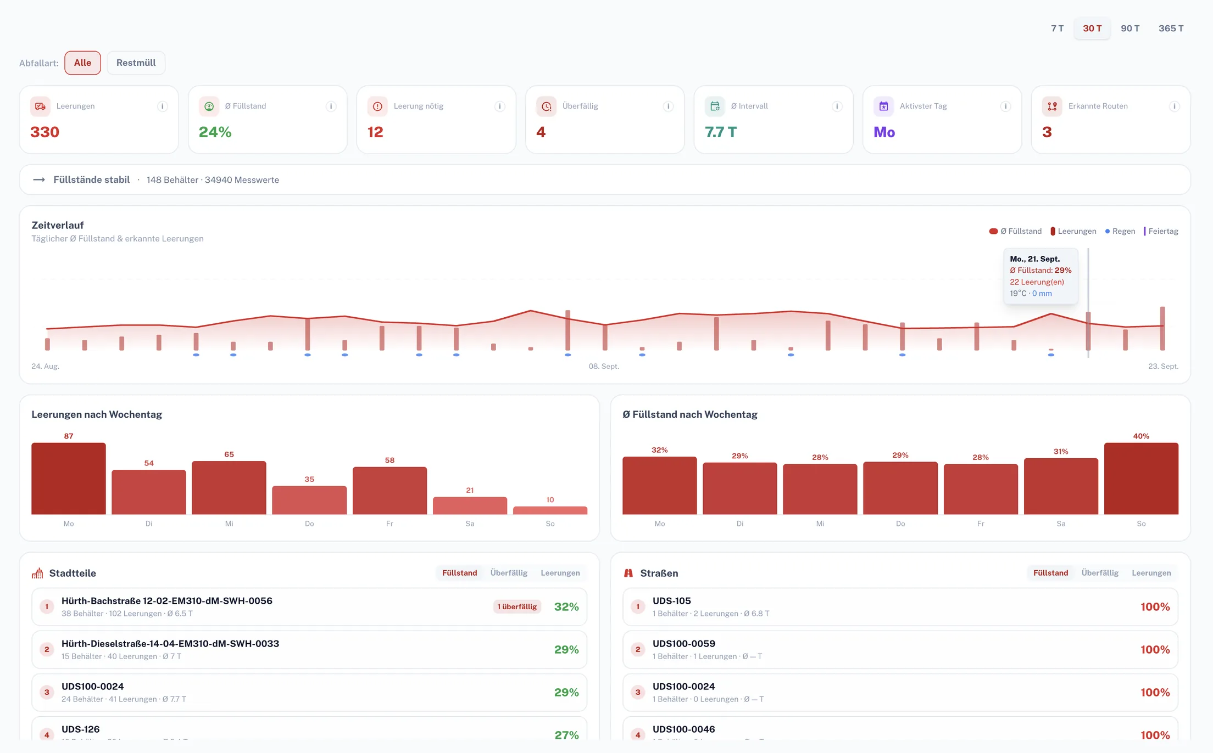Switch time range to 30 T
The image size is (1213, 753).
click(1092, 29)
